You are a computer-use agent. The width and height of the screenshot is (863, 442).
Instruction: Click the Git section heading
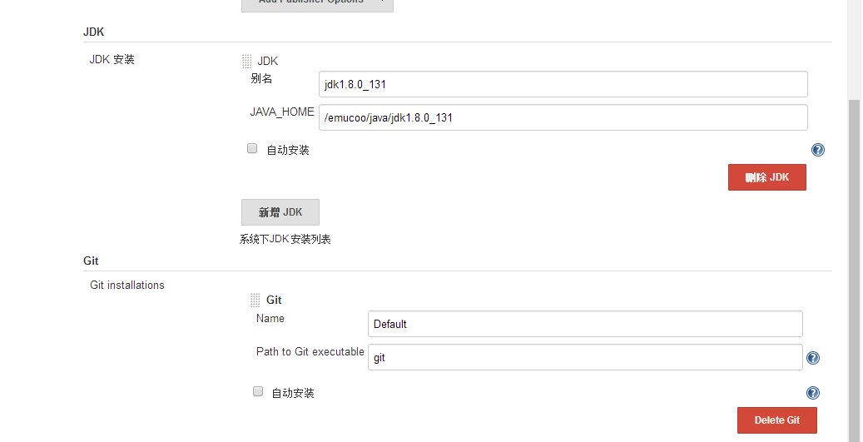point(91,261)
